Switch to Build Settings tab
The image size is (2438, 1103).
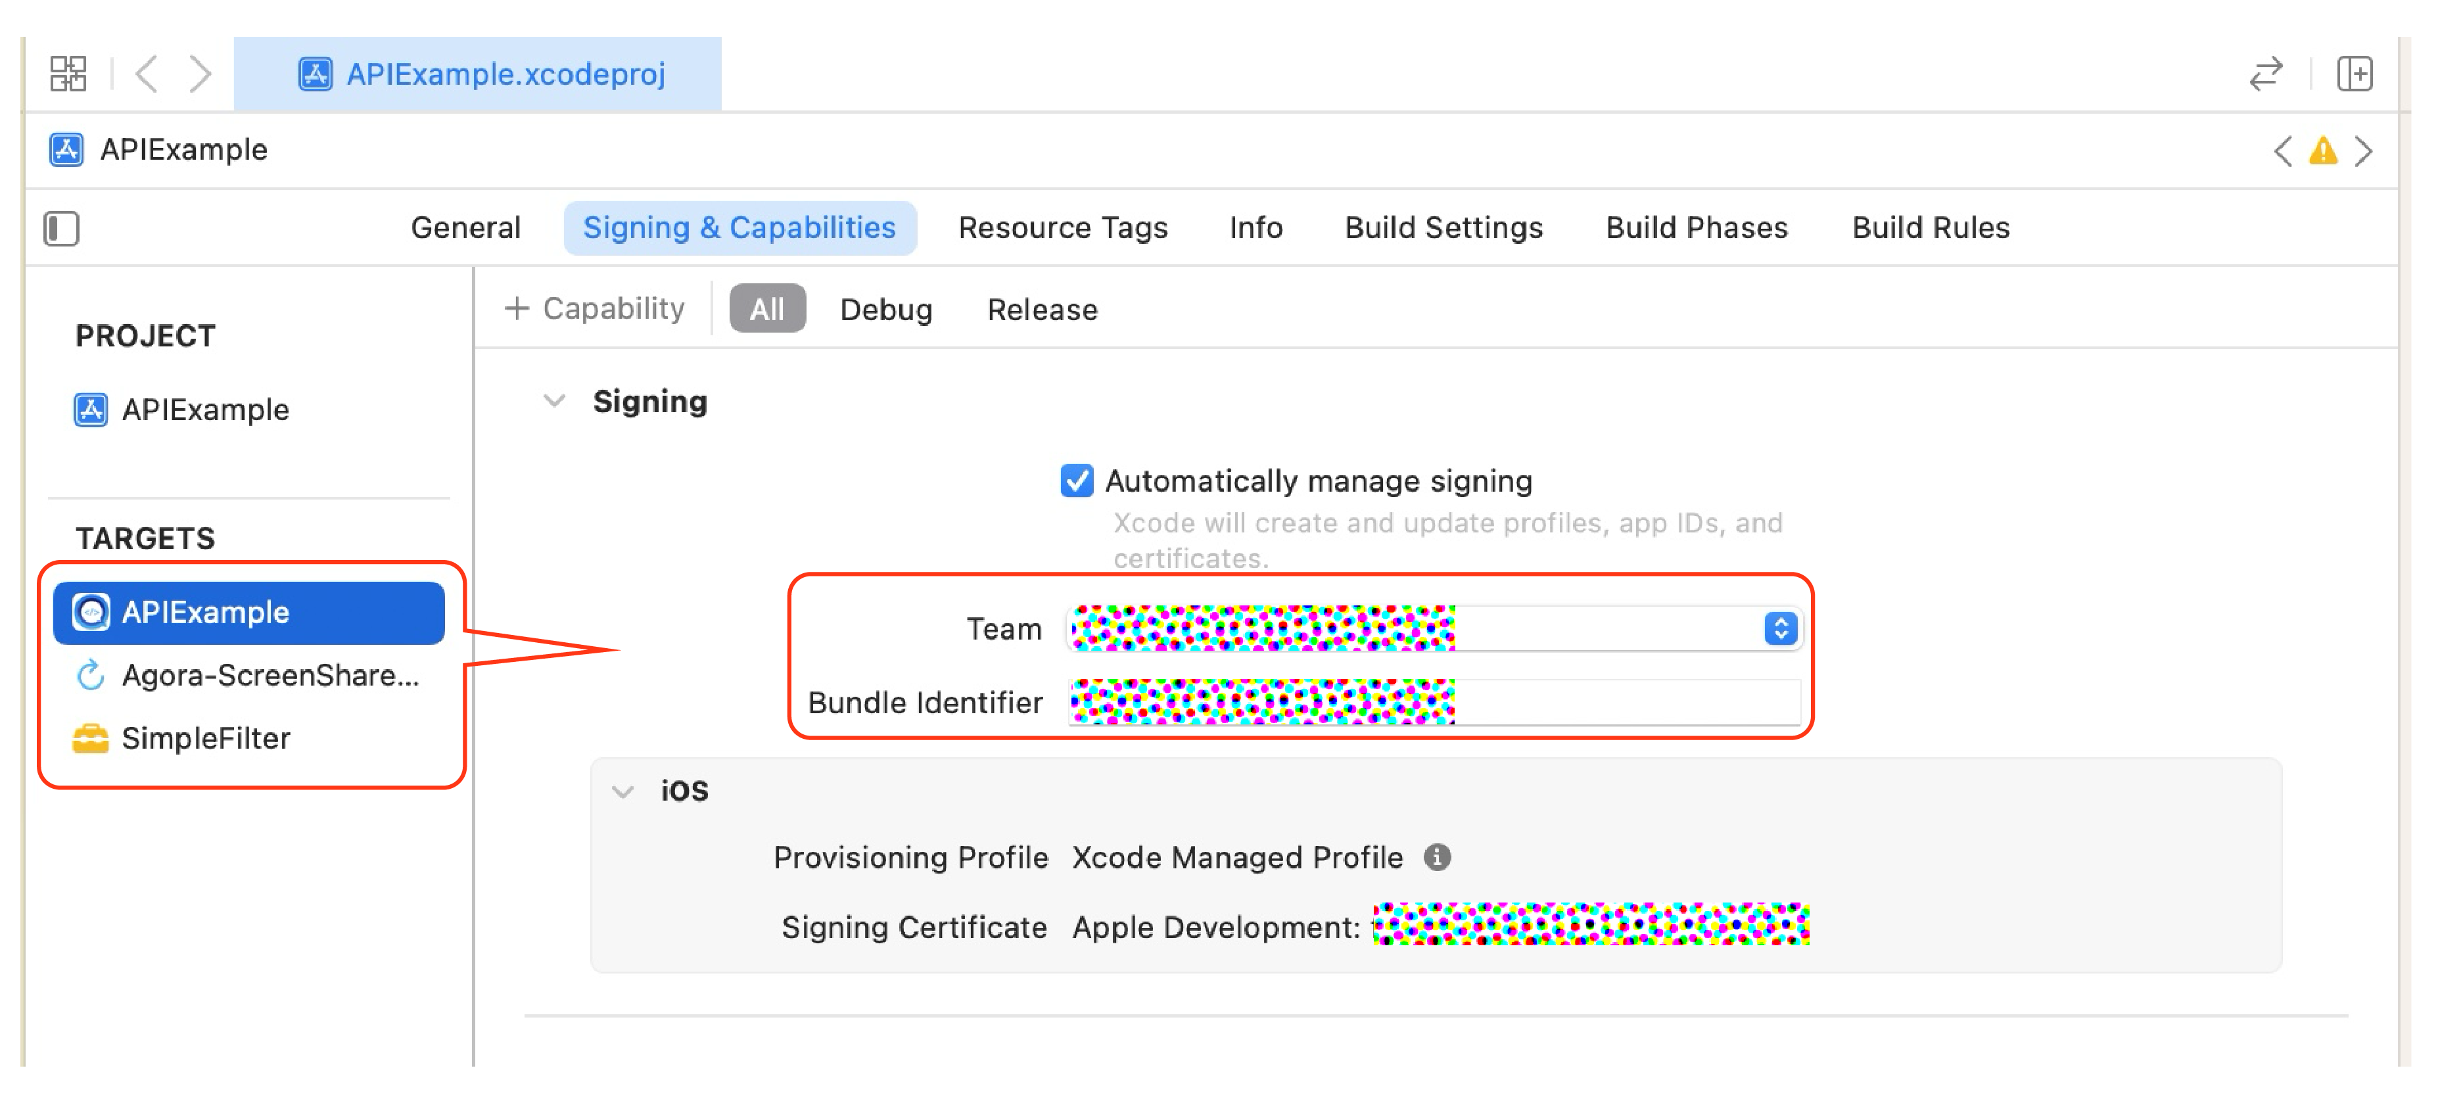coord(1443,228)
